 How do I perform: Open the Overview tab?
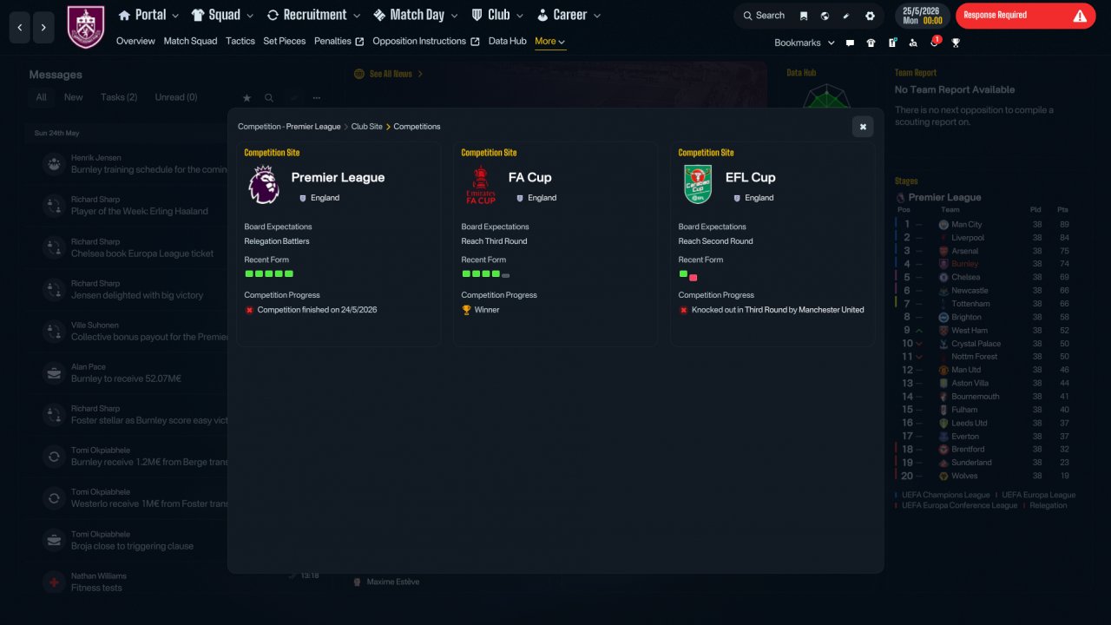point(135,41)
